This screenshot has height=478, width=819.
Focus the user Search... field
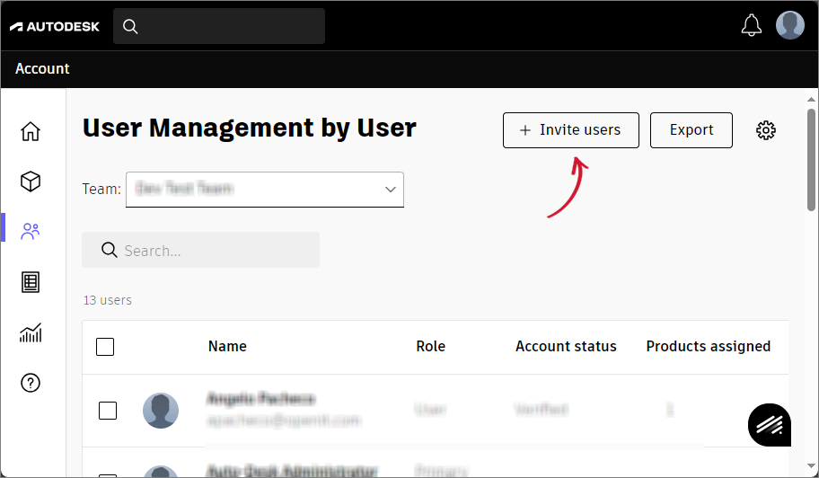(x=200, y=251)
